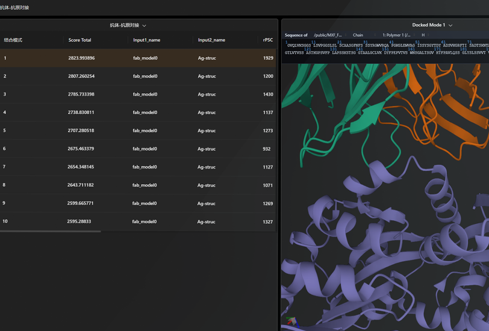489x331 pixels.
Task: Select sequence residue number 1 marker
Action: [286, 42]
